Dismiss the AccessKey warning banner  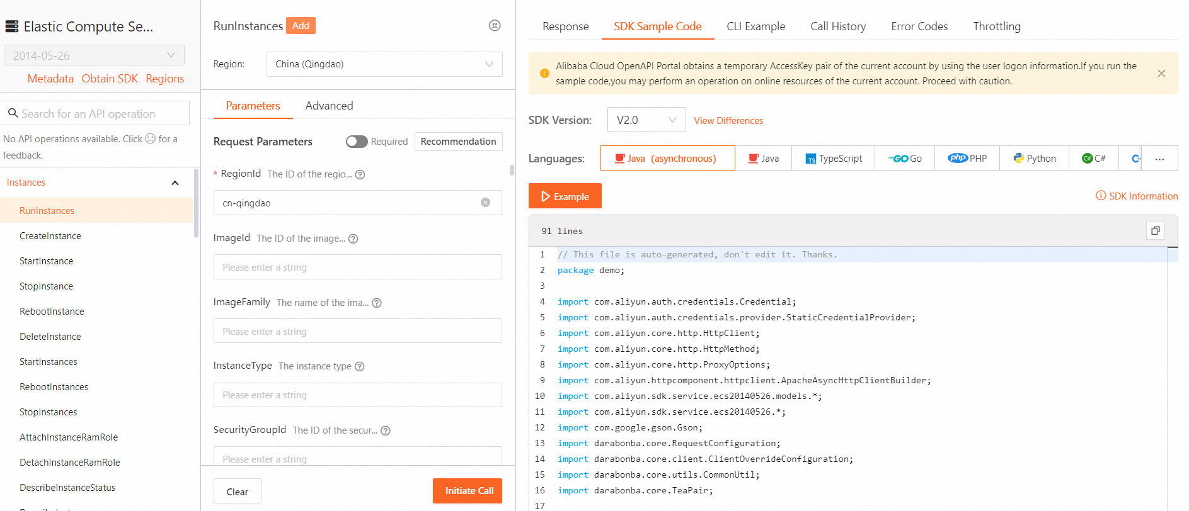(x=1161, y=73)
